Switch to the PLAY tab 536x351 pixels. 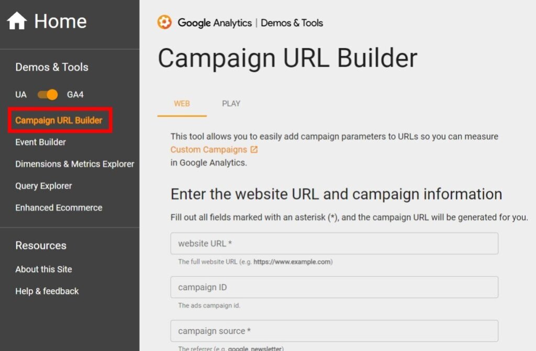231,103
